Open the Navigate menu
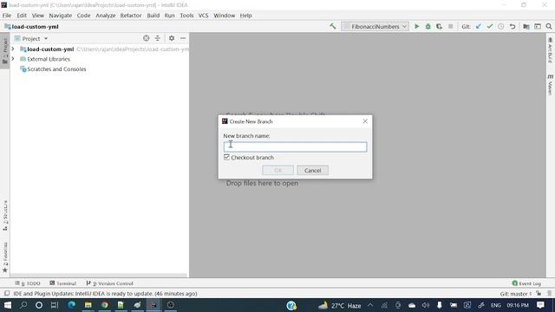 coord(60,16)
